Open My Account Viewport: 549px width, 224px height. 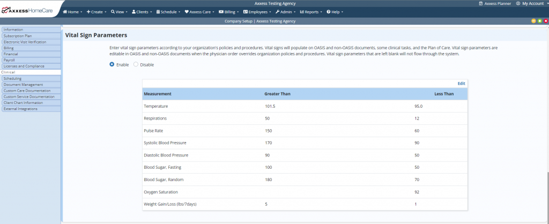pos(530,3)
